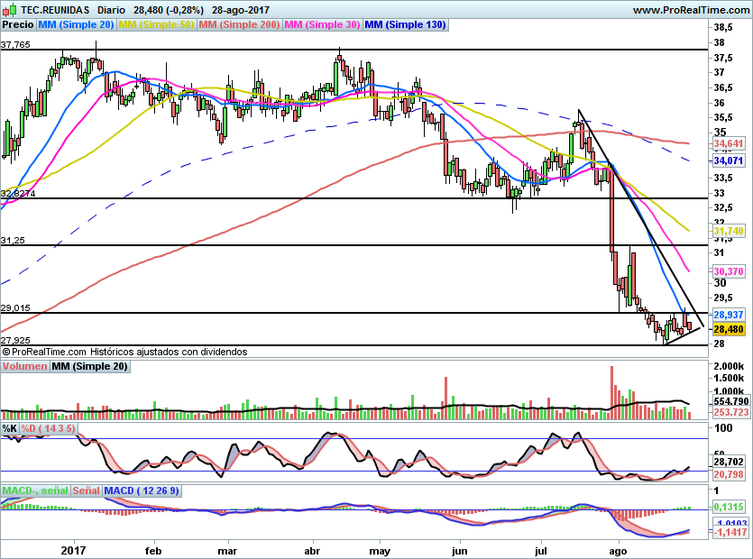Select the yellow MM (Simple 50) label

coord(156,24)
